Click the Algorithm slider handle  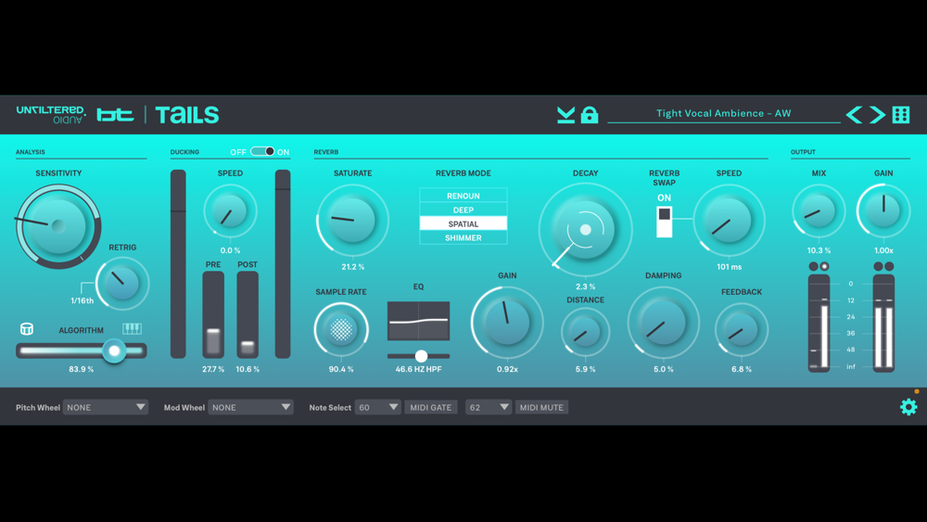tap(114, 350)
